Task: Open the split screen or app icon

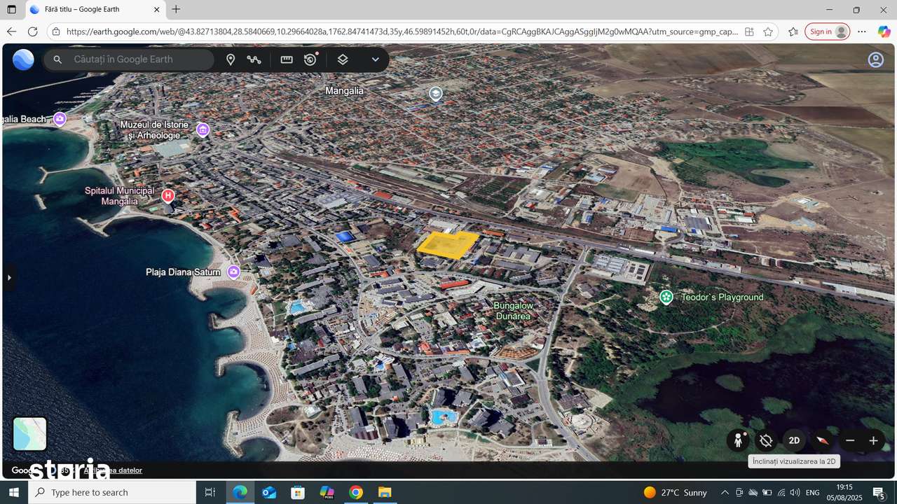Action: point(749,31)
